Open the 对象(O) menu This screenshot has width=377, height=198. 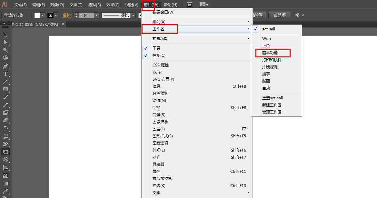(57, 5)
